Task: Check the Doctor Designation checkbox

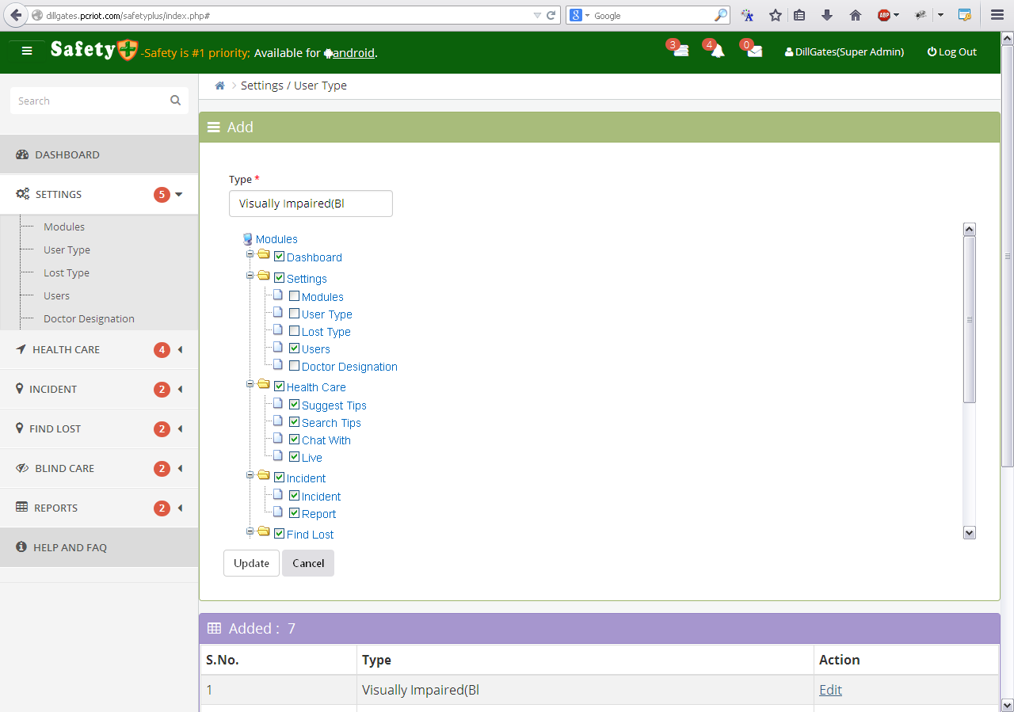Action: [x=294, y=366]
